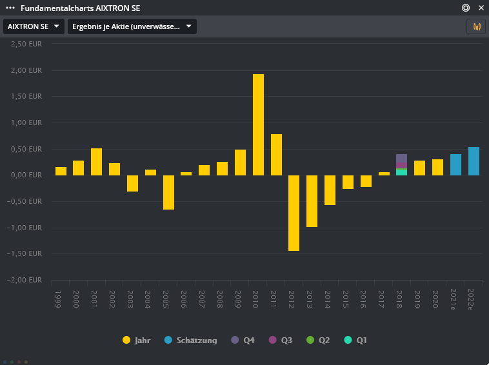Click the 2003 negative yellow bar
489x365 pixels.
click(132, 183)
